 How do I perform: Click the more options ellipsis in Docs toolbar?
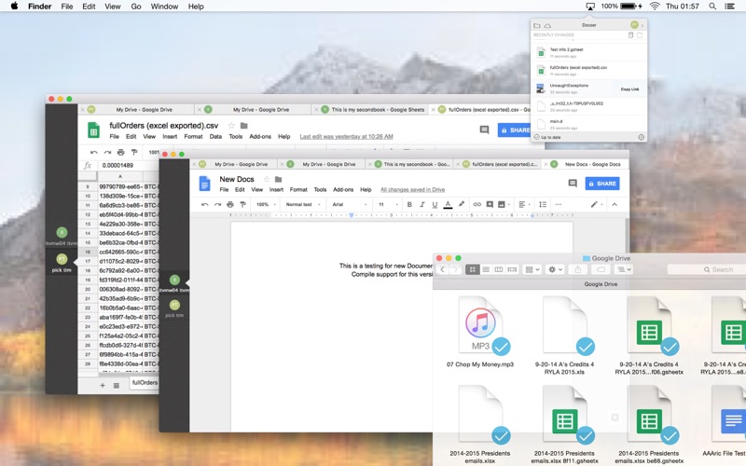coord(559,204)
